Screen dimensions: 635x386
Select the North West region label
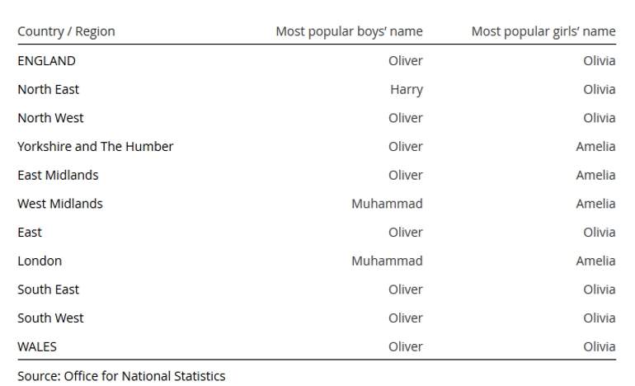[50, 118]
